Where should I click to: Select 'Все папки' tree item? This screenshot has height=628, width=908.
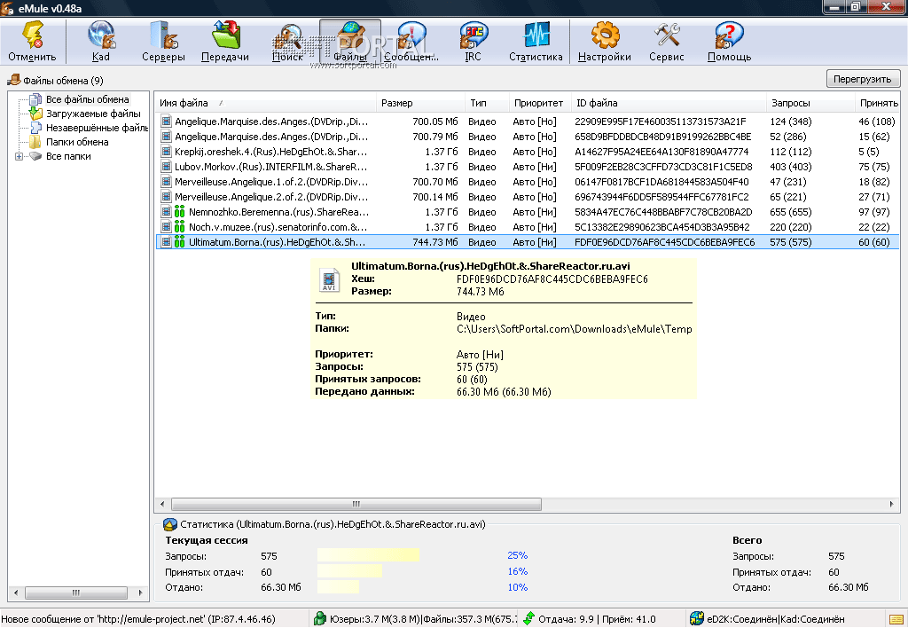click(68, 156)
